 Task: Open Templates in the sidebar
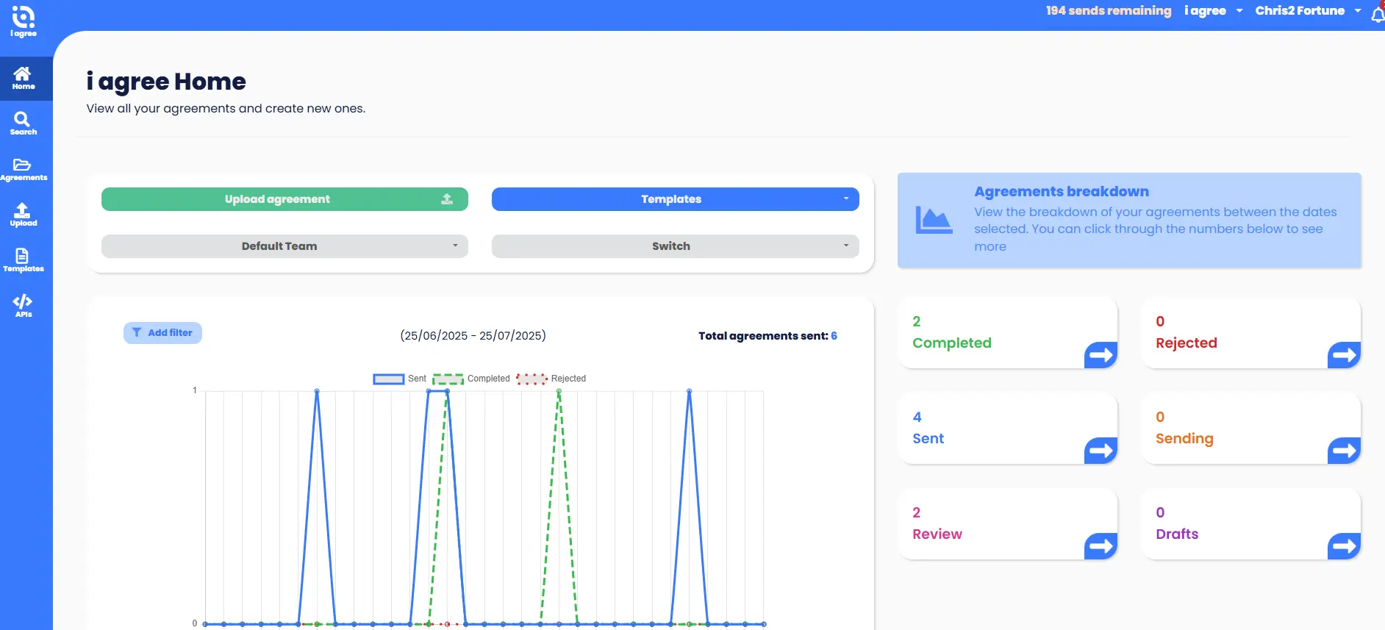point(23,260)
